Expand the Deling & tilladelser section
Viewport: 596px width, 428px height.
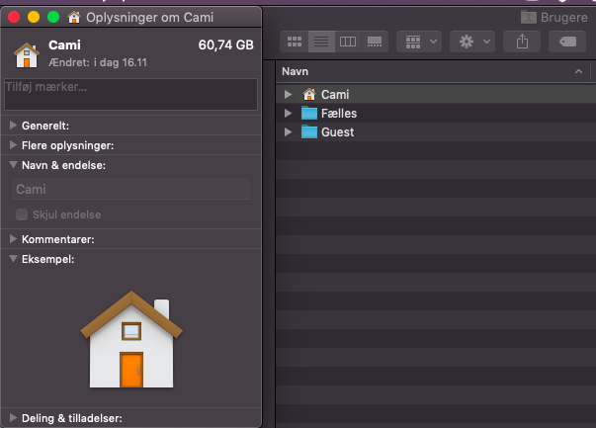[x=13, y=418]
